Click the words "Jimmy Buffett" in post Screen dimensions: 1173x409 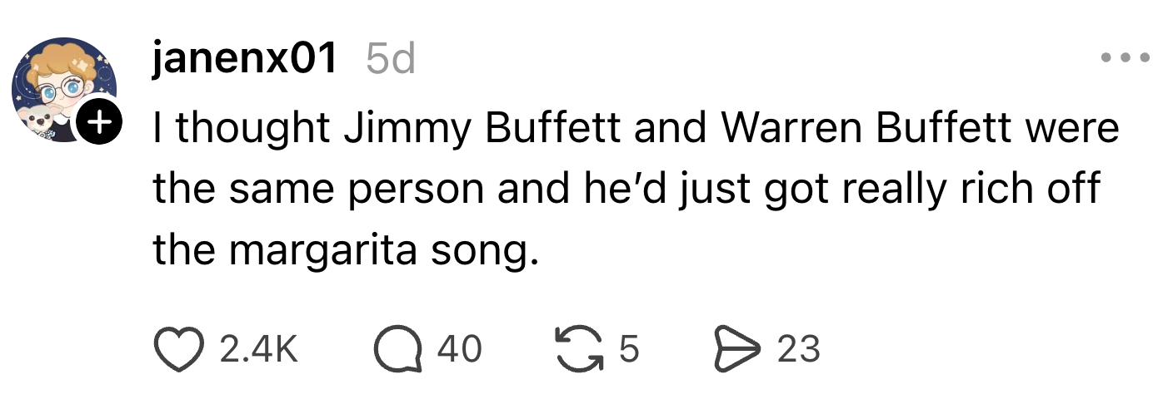tap(412, 129)
